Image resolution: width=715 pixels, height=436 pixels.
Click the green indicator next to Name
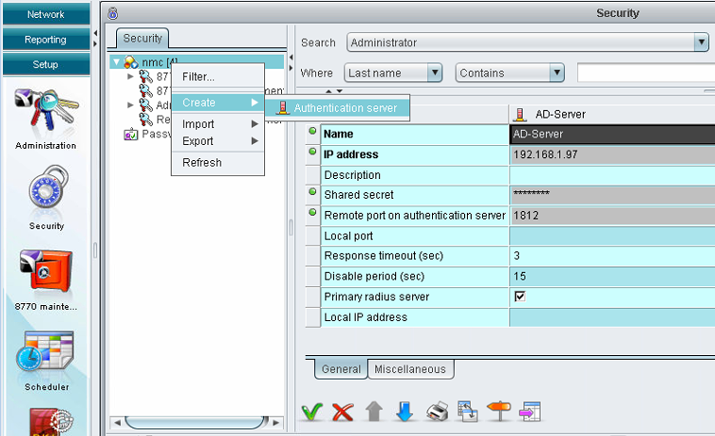tap(312, 131)
